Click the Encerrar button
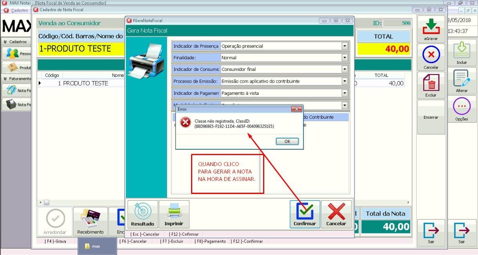This screenshot has width=478, height=255. [431, 117]
